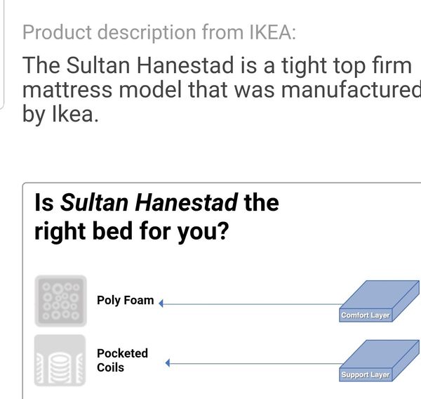Screen dimensions: 421x399
Task: Click the word 'IKEA:' in the gray heading
Action: (x=272, y=32)
